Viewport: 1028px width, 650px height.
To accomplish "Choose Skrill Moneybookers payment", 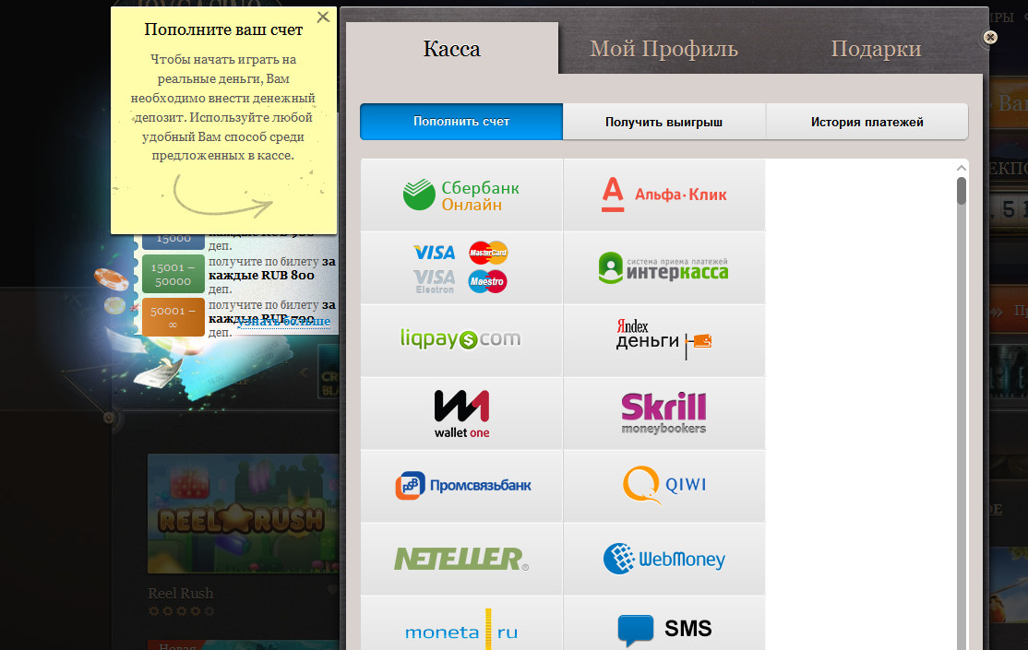I will tap(664, 413).
